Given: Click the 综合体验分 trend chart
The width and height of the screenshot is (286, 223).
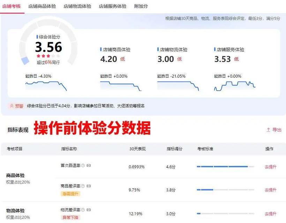Looking at the screenshot, I should [x=46, y=86].
